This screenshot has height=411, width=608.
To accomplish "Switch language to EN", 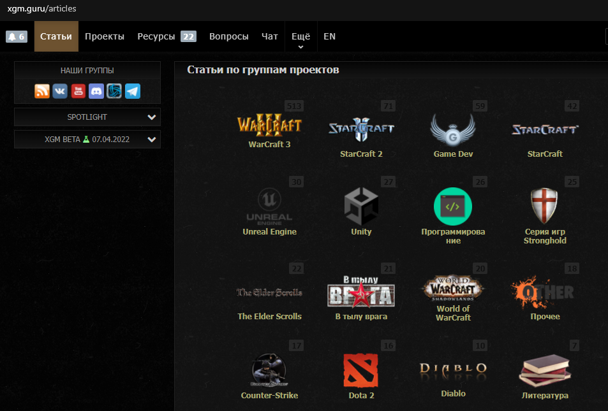I will (330, 36).
